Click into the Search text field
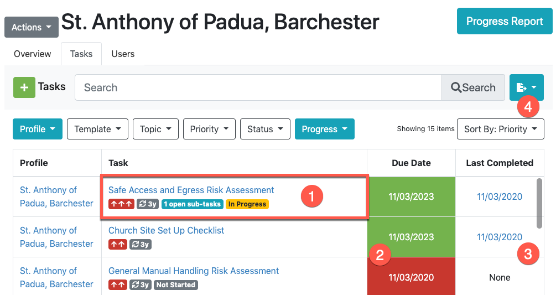 pos(258,87)
